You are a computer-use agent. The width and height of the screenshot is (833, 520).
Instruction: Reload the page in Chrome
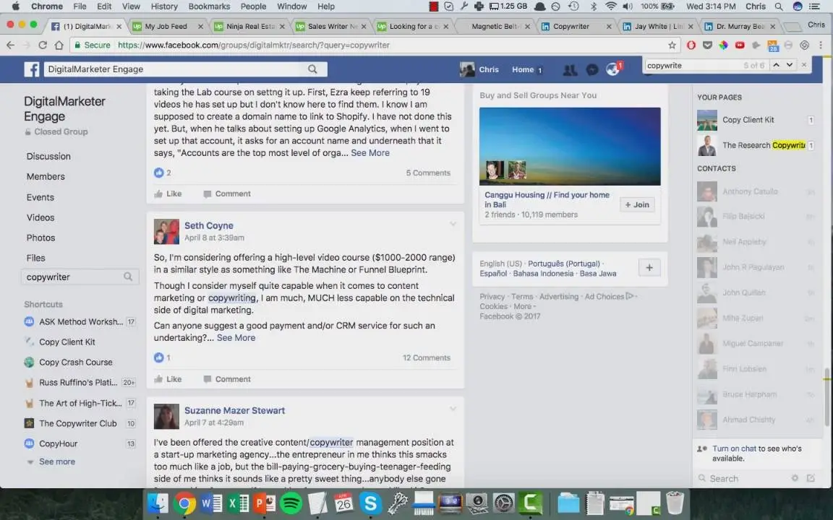43,45
